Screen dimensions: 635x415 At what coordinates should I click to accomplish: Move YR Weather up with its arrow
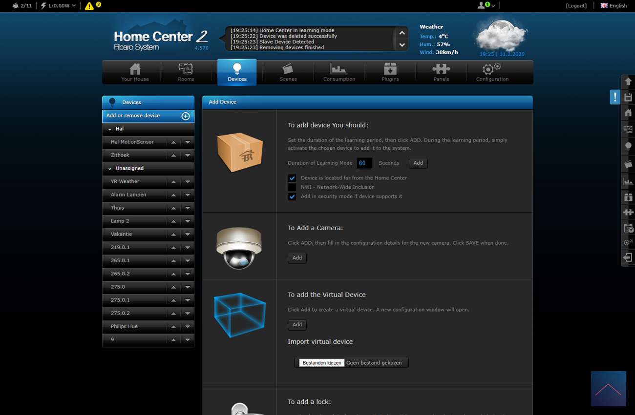(173, 182)
